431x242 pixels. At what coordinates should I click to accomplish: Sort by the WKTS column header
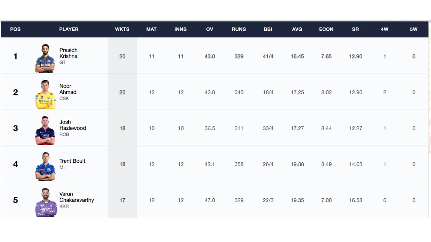point(122,29)
